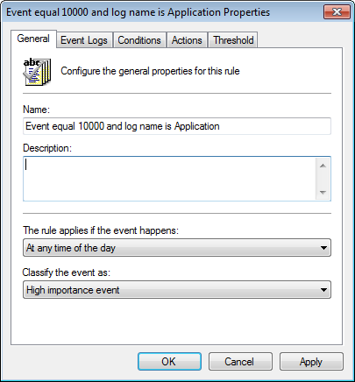The image size is (355, 382).
Task: Expand the event classification dropdown arrow
Action: 323,290
